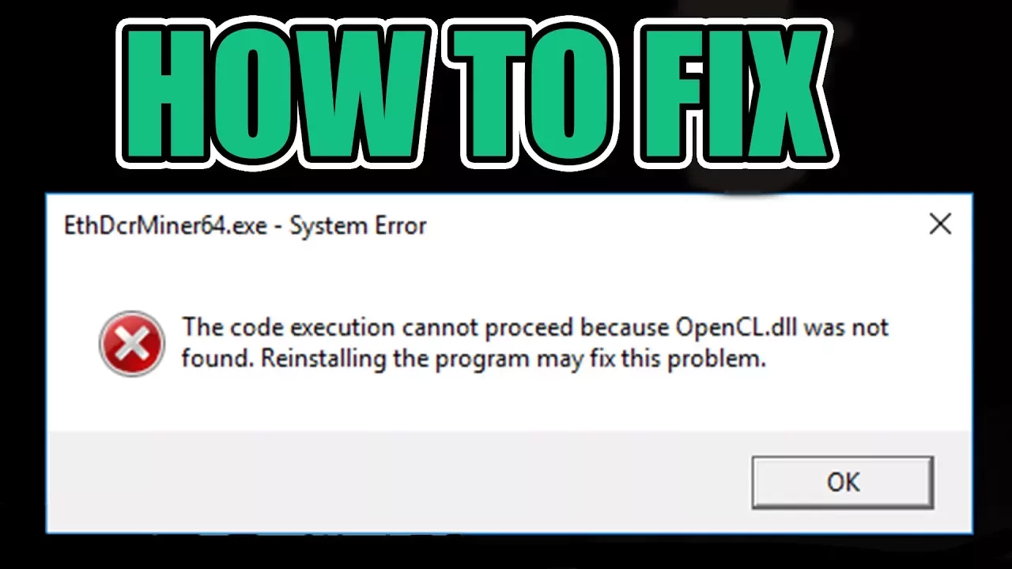Click the EthDcrMiner64.exe title bar text
Viewport: 1012px width, 569px height.
coord(167,226)
